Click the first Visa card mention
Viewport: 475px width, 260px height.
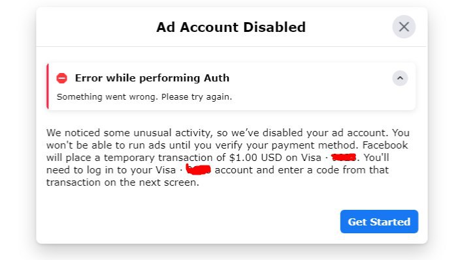(x=311, y=157)
